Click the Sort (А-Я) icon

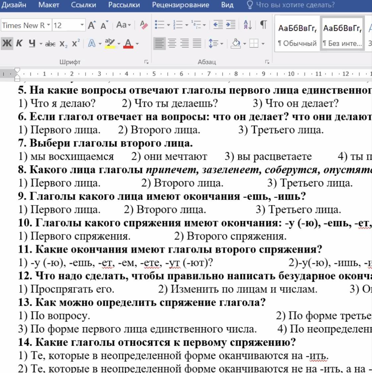247,25
